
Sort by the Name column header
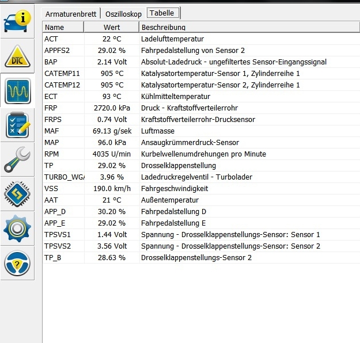(63, 27)
